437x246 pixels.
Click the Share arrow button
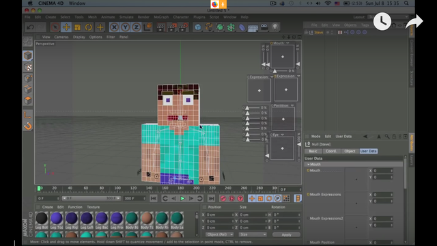[x=414, y=21]
